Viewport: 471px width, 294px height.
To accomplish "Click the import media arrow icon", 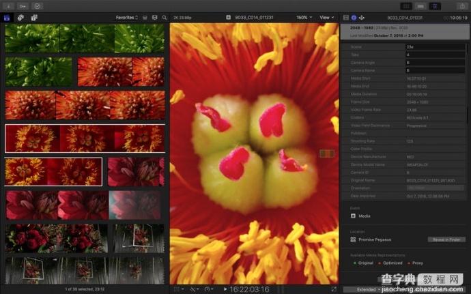I will [x=7, y=5].
